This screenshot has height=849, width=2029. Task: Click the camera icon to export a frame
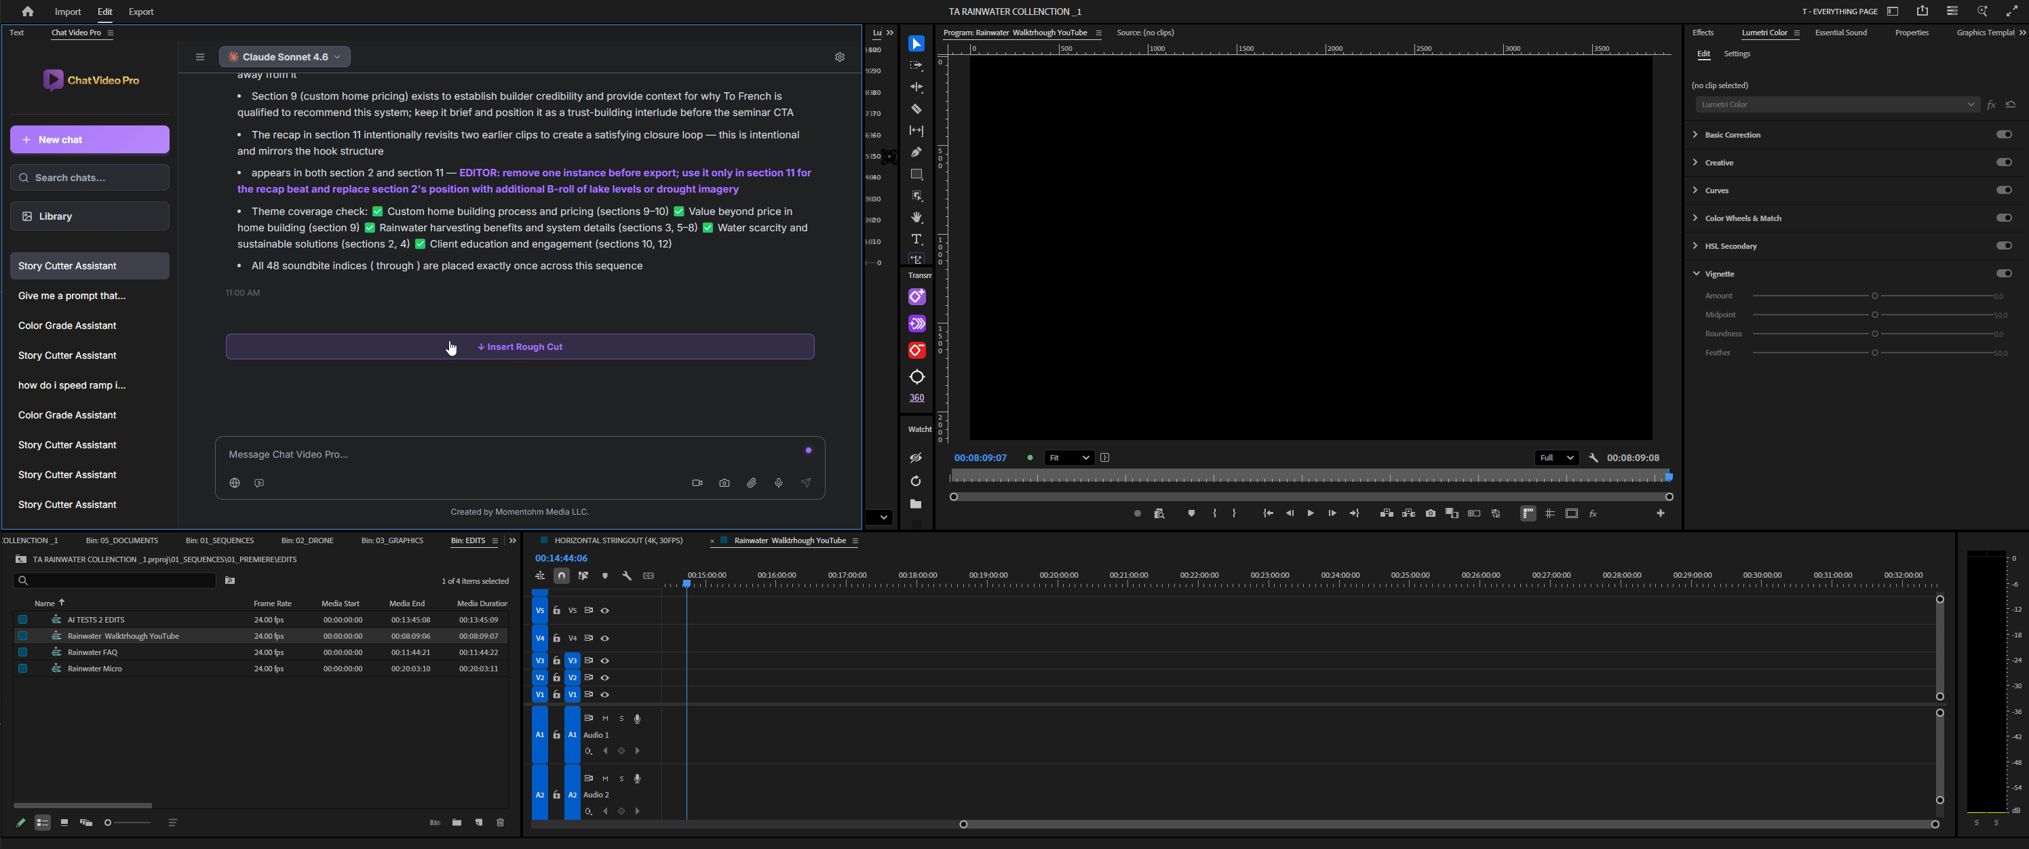(x=1431, y=513)
